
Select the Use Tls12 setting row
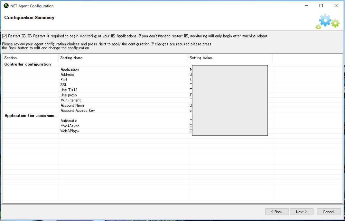pyautogui.click(x=69, y=90)
